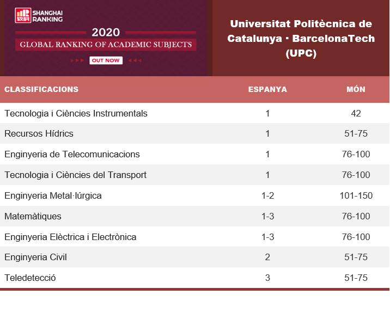Click the Universitat Politècnica de Catalunya title
This screenshot has height=313, width=390.
(301, 39)
